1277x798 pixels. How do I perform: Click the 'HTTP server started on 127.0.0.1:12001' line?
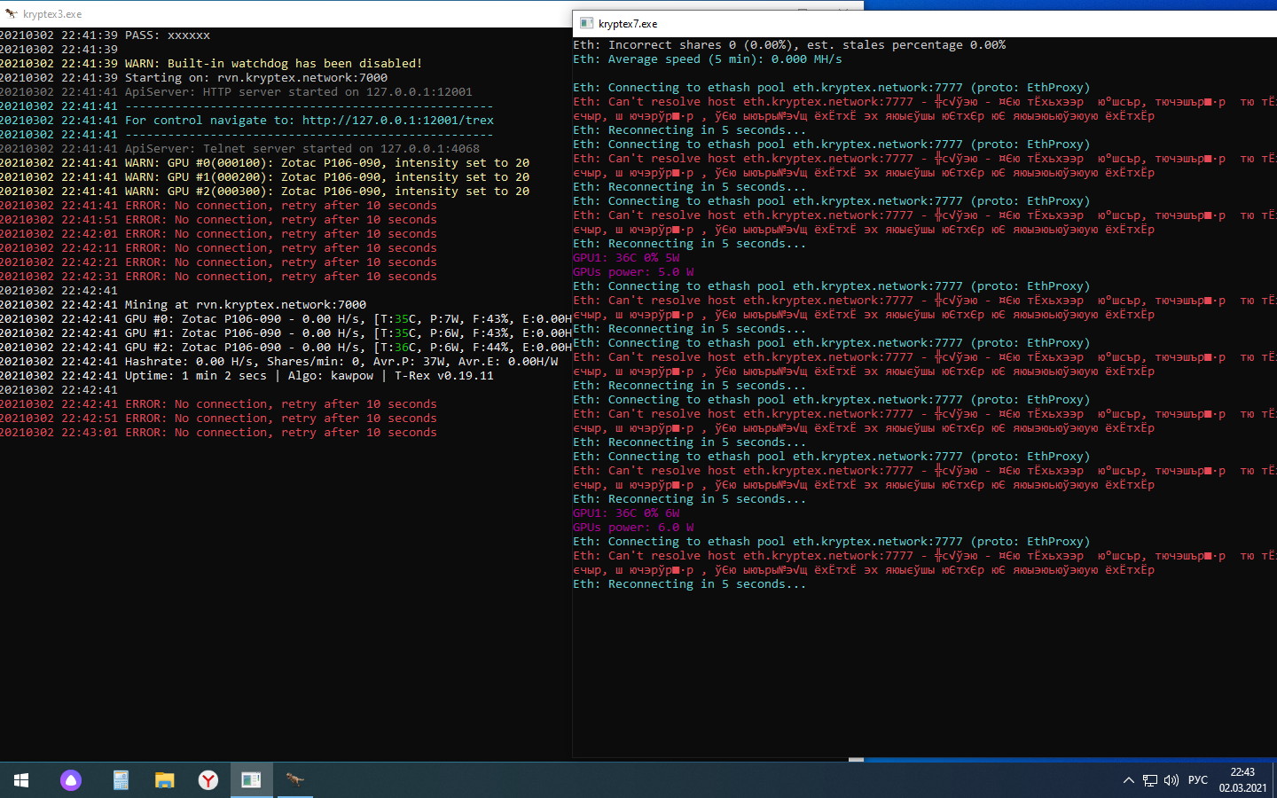(236, 92)
